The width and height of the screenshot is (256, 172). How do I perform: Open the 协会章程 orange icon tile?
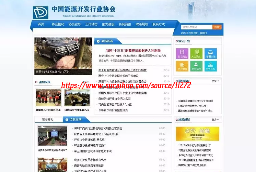pos(182,66)
